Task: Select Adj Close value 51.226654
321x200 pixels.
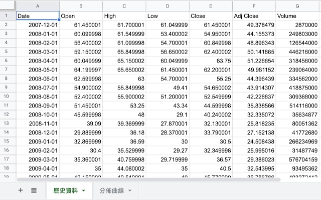Action: (x=254, y=61)
